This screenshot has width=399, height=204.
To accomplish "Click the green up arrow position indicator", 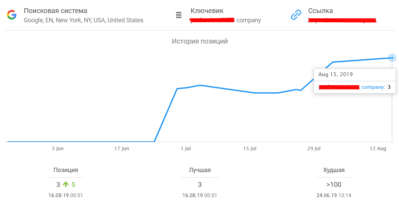I will 66,184.
